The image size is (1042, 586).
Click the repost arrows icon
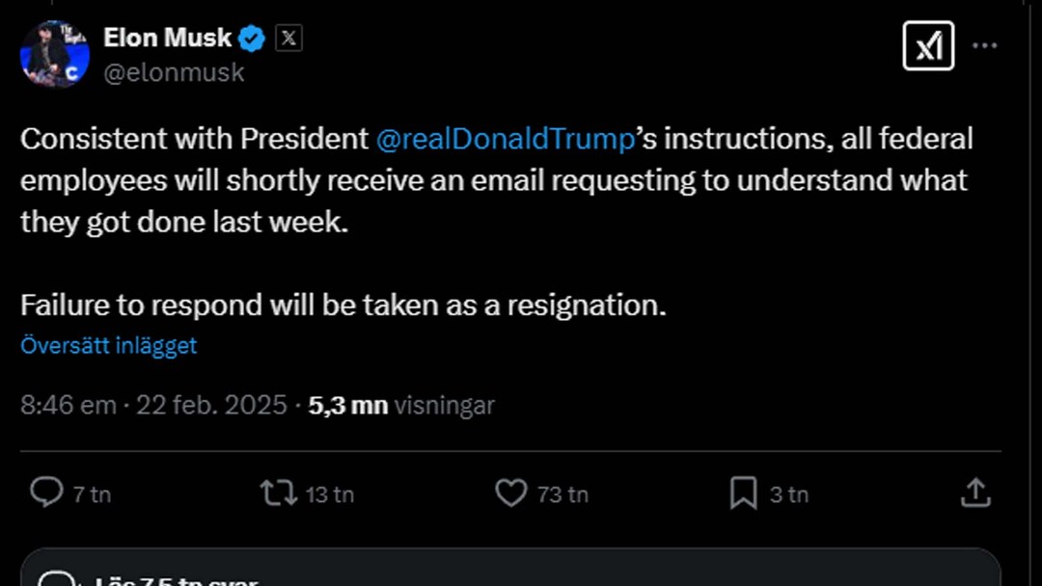pos(277,493)
